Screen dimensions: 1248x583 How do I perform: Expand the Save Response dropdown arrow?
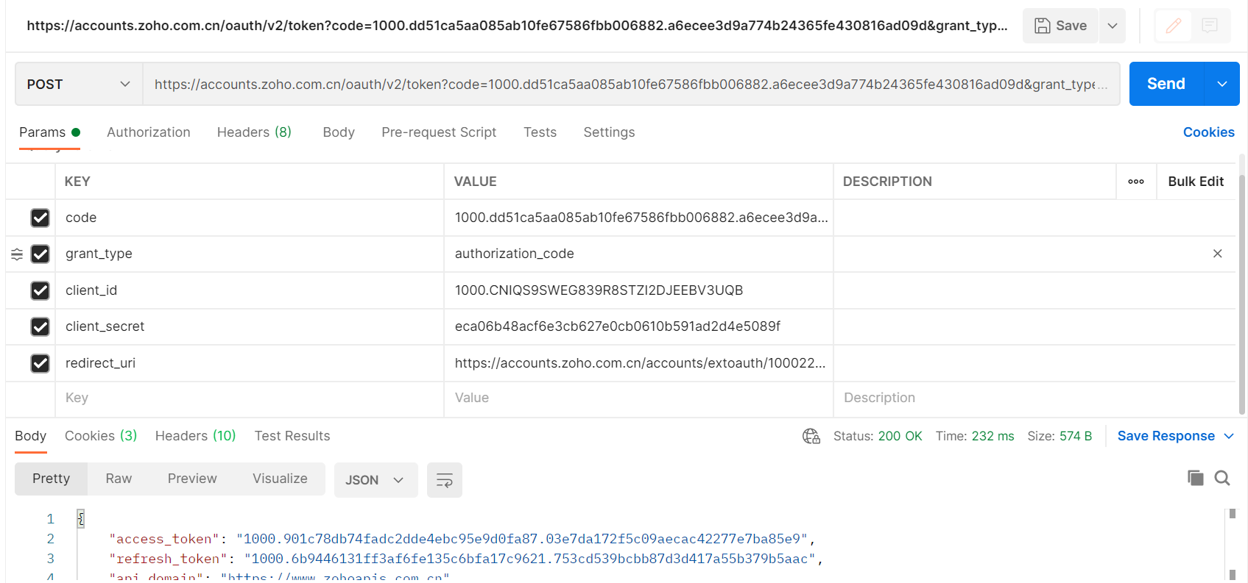[1229, 436]
